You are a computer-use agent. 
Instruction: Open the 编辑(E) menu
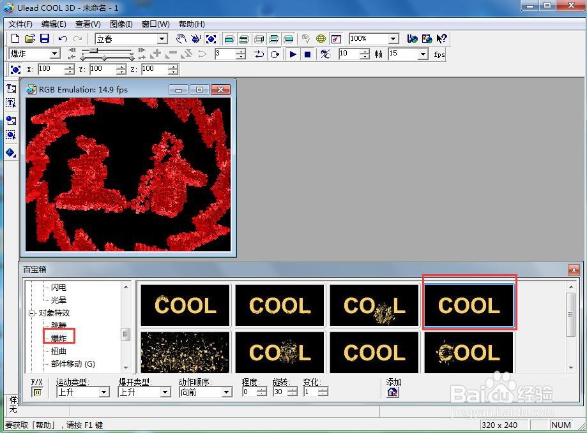point(54,24)
